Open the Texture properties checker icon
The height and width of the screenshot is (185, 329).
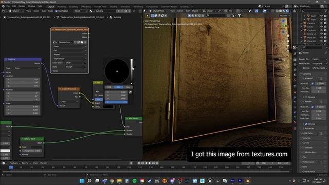295,128
